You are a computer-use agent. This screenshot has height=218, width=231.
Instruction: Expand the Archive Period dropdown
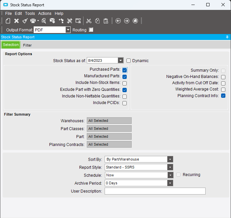pyautogui.click(x=170, y=183)
